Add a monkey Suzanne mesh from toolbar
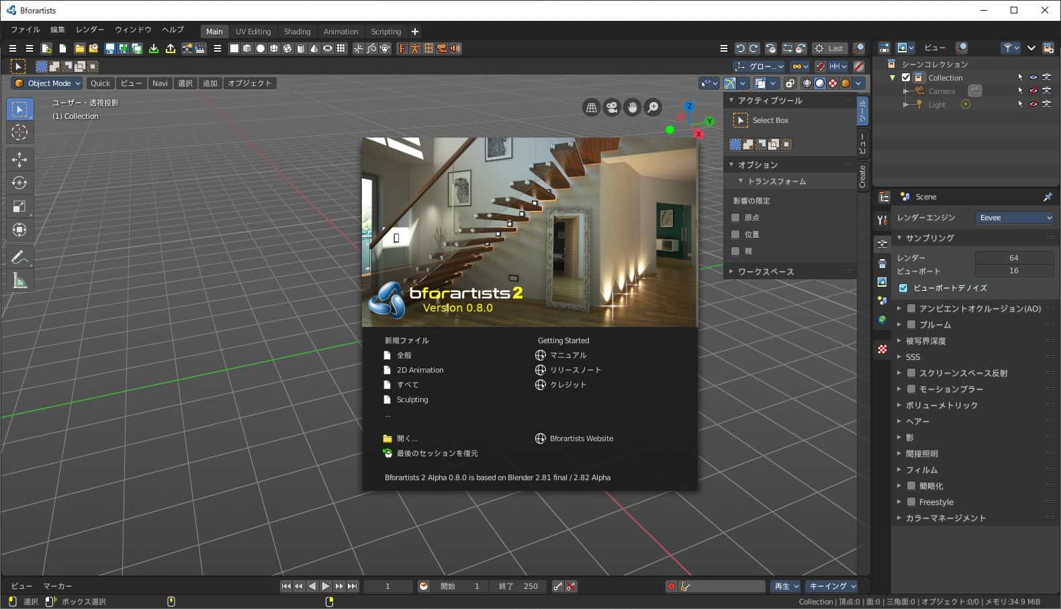 pyautogui.click(x=385, y=48)
